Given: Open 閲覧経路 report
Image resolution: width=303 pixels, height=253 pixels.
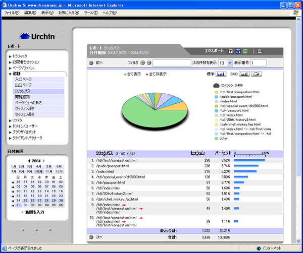Looking at the screenshot, I should [38, 97].
